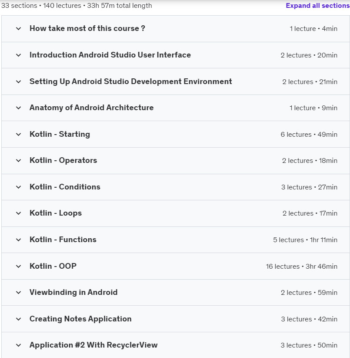The height and width of the screenshot is (358, 350).
Task: Click the 3 lectures • 42min label
Action: coord(309,319)
